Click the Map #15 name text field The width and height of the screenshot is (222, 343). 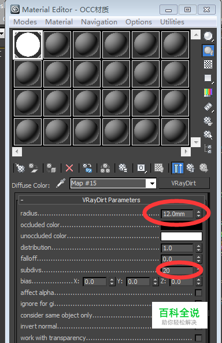(109, 183)
